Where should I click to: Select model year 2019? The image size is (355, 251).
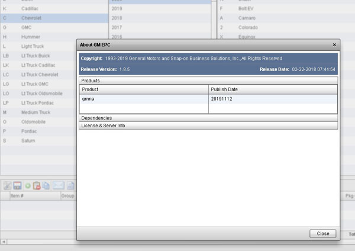tap(160, 9)
